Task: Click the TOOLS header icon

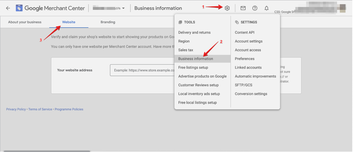Action: [x=180, y=22]
